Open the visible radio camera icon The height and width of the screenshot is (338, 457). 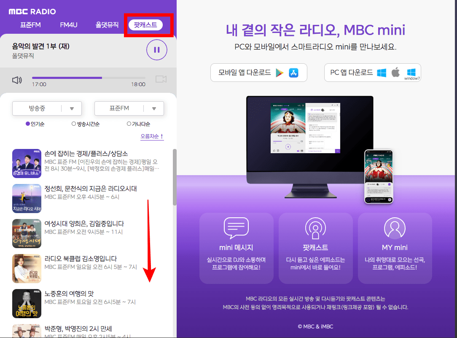[161, 79]
